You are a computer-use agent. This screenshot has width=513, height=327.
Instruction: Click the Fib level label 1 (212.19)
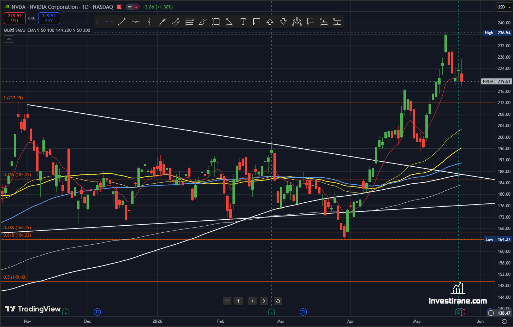(13, 98)
